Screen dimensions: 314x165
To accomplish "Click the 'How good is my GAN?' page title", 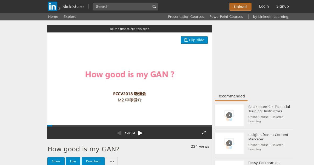I will click(x=83, y=149).
